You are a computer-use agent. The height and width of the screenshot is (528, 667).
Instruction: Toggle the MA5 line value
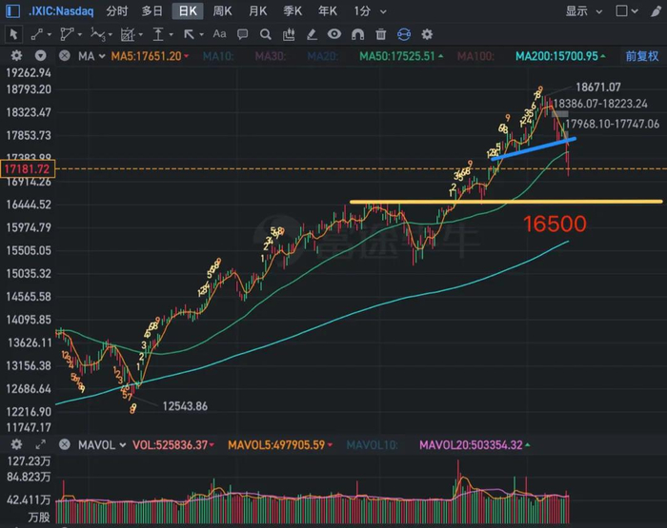pyautogui.click(x=150, y=56)
